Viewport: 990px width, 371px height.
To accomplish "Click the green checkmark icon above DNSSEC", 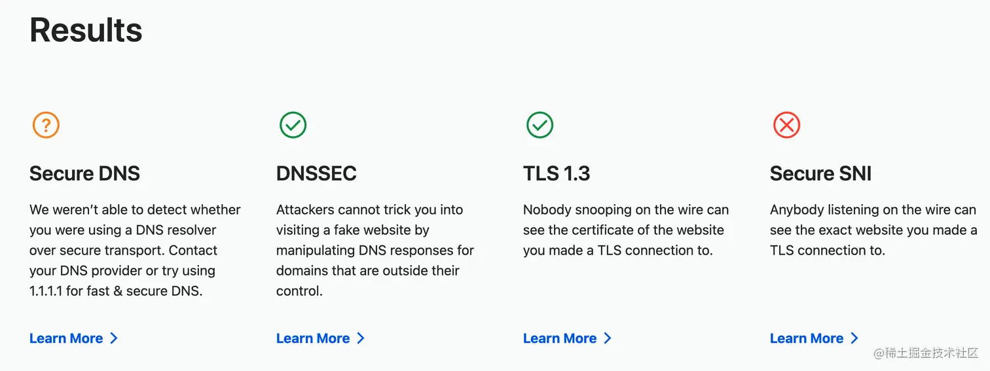I will tap(293, 124).
